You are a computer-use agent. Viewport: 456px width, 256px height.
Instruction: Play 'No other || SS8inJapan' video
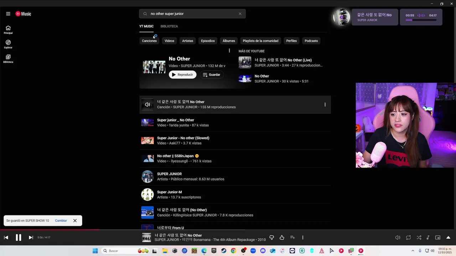click(x=235, y=159)
